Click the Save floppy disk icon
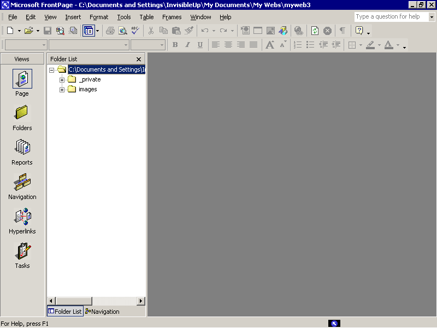The image size is (437, 328). pyautogui.click(x=48, y=31)
